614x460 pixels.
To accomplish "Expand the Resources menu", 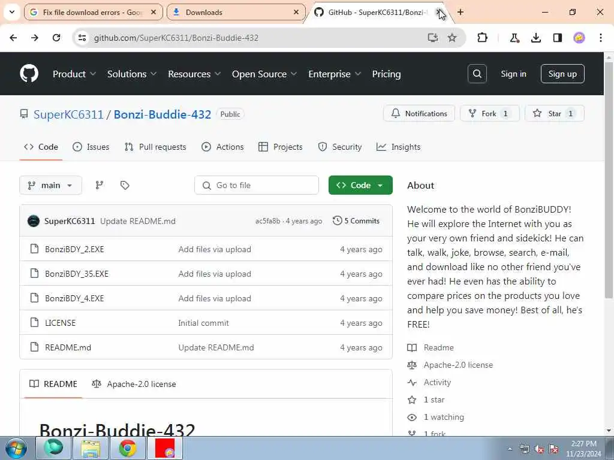I will point(194,74).
